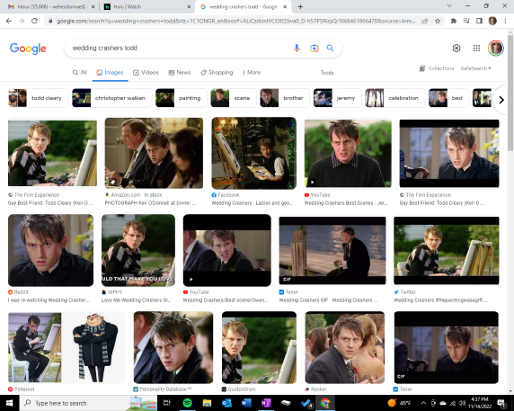Filter by the jeremy chip

[x=337, y=98]
